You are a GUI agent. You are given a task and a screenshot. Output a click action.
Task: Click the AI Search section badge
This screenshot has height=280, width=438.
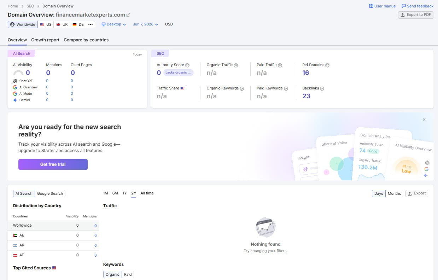22,54
